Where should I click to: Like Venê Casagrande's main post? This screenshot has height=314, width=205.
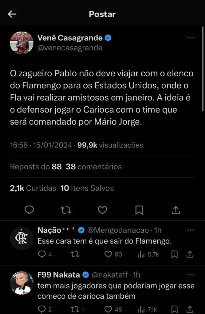[102, 210]
